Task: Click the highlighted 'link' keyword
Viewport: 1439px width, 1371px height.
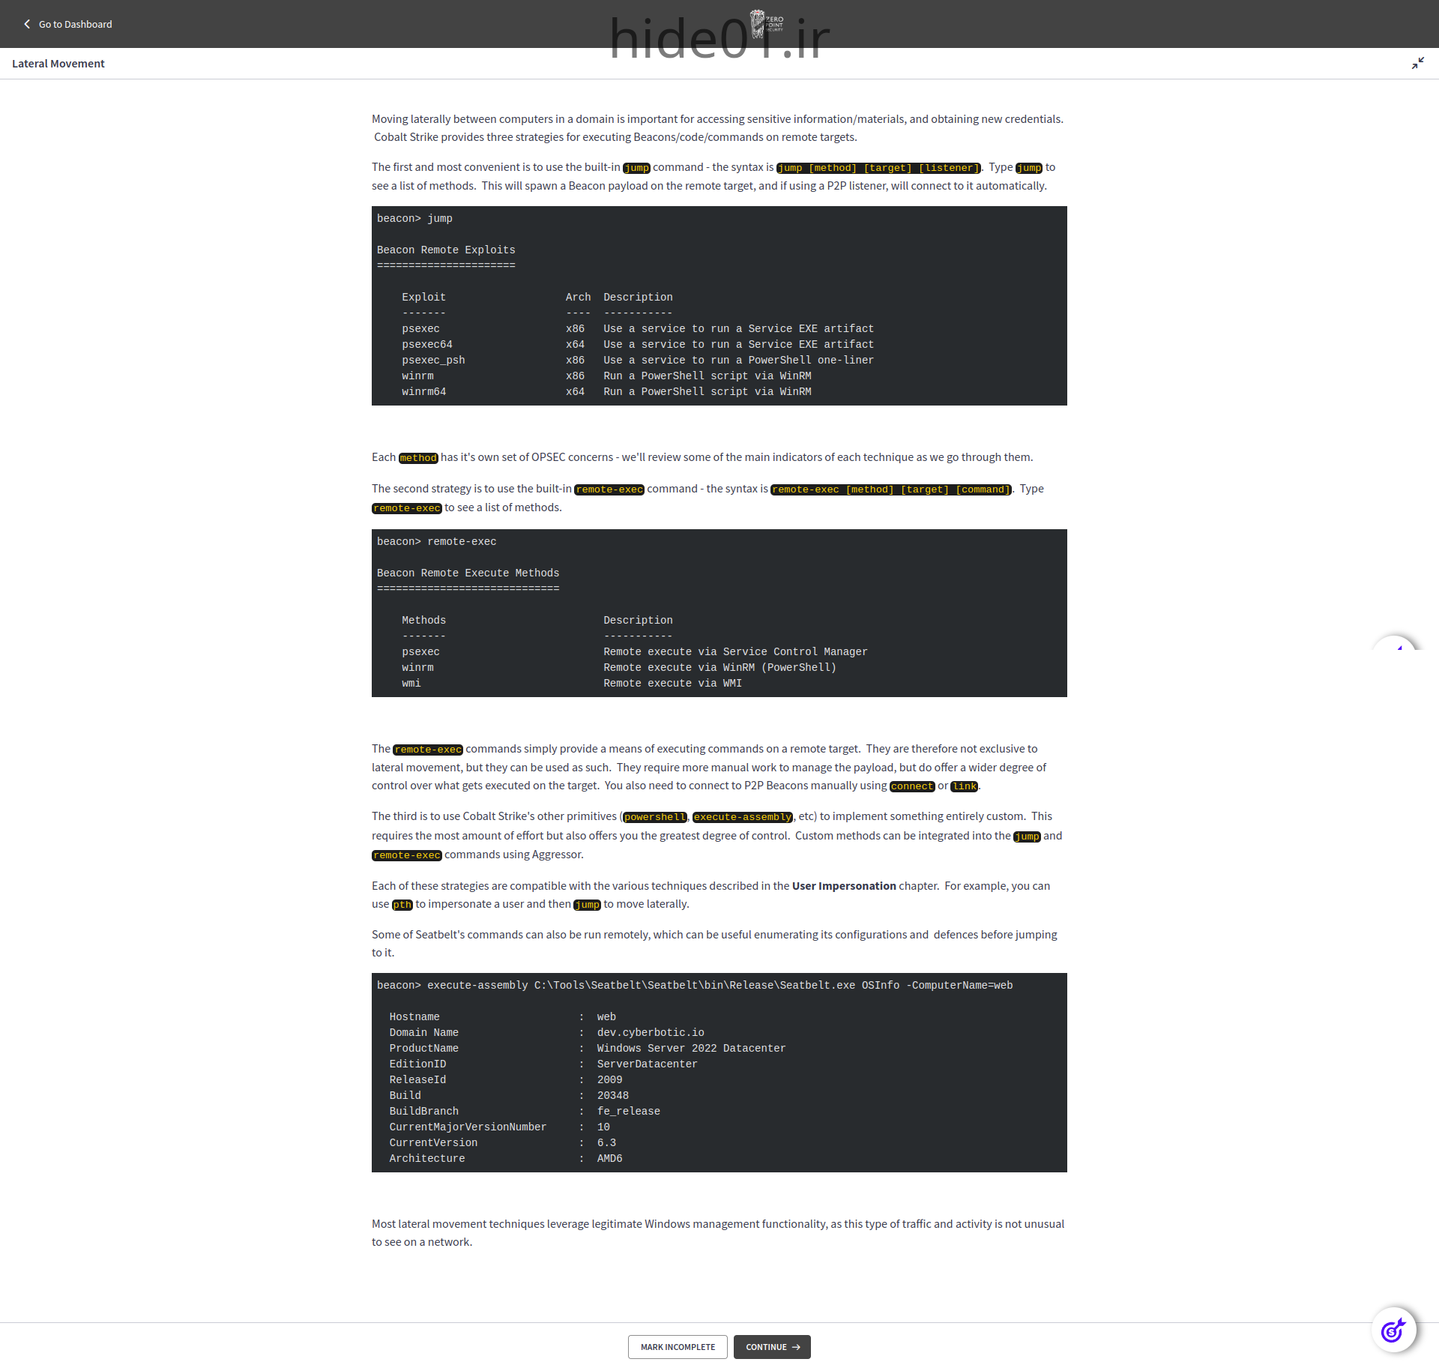Action: pyautogui.click(x=964, y=786)
